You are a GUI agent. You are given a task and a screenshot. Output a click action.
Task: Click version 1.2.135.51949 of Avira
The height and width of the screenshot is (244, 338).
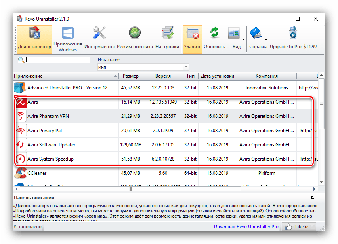pyautogui.click(x=163, y=102)
